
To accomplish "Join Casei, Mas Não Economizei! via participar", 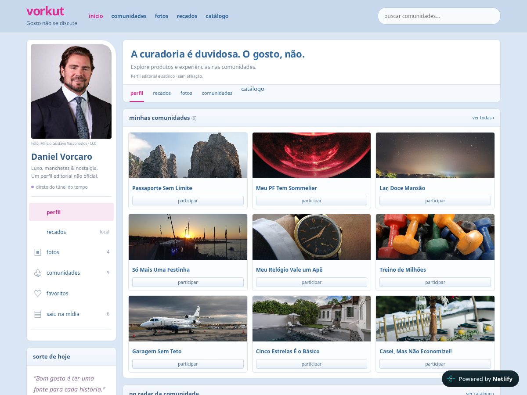I will coord(435,364).
